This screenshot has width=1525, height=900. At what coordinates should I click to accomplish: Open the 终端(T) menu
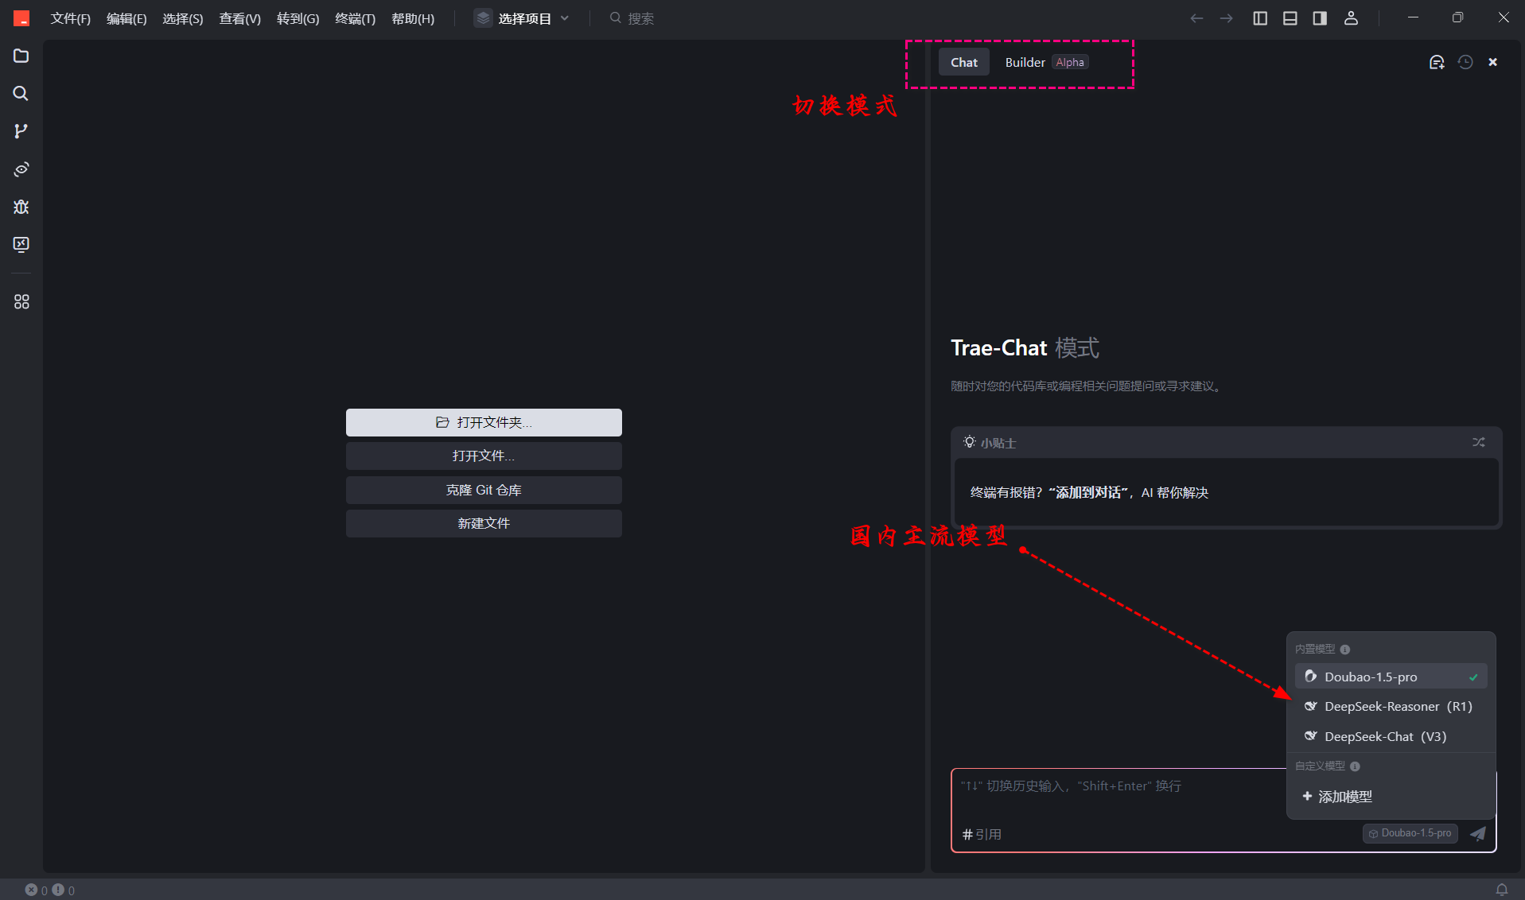pyautogui.click(x=356, y=18)
